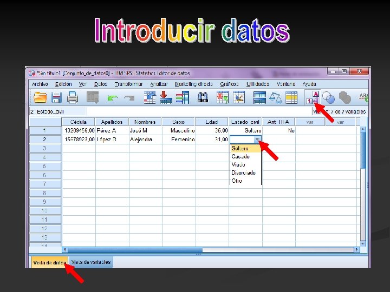
Task: Print using the printer icon
Action: click(73, 97)
